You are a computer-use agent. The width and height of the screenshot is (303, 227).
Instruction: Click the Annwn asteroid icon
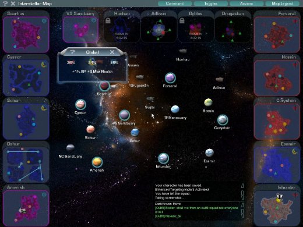click(133, 57)
